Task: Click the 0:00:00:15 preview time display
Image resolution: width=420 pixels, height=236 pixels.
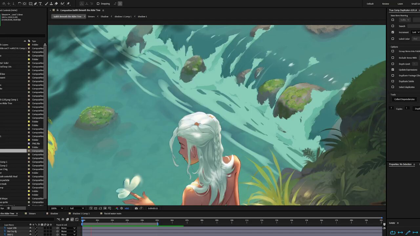Action: (x=153, y=208)
